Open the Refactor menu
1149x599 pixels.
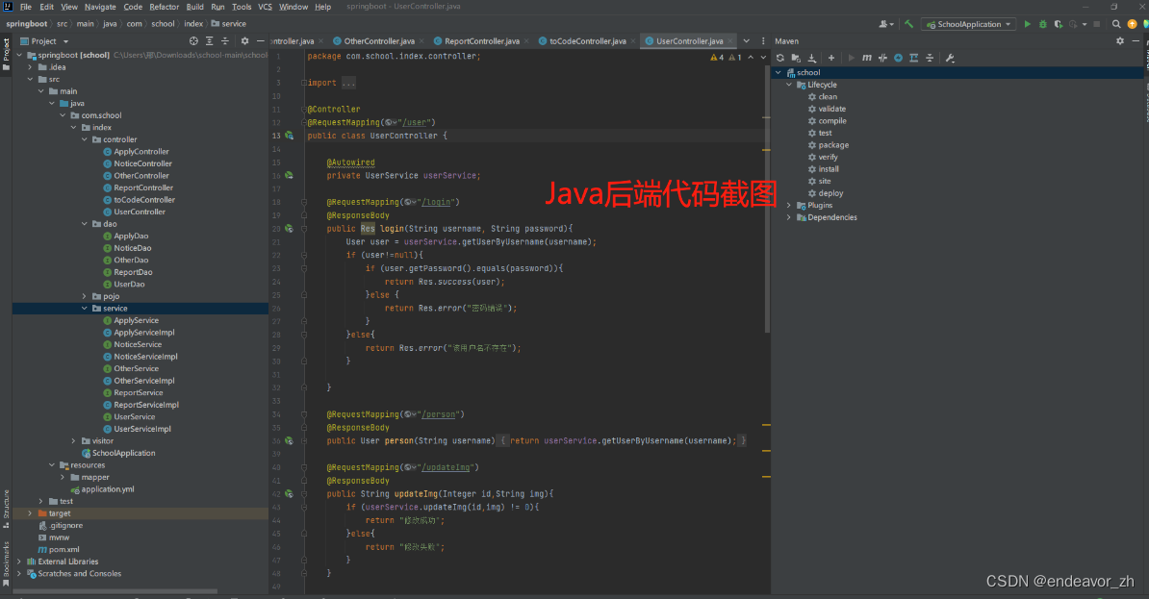[x=165, y=7]
